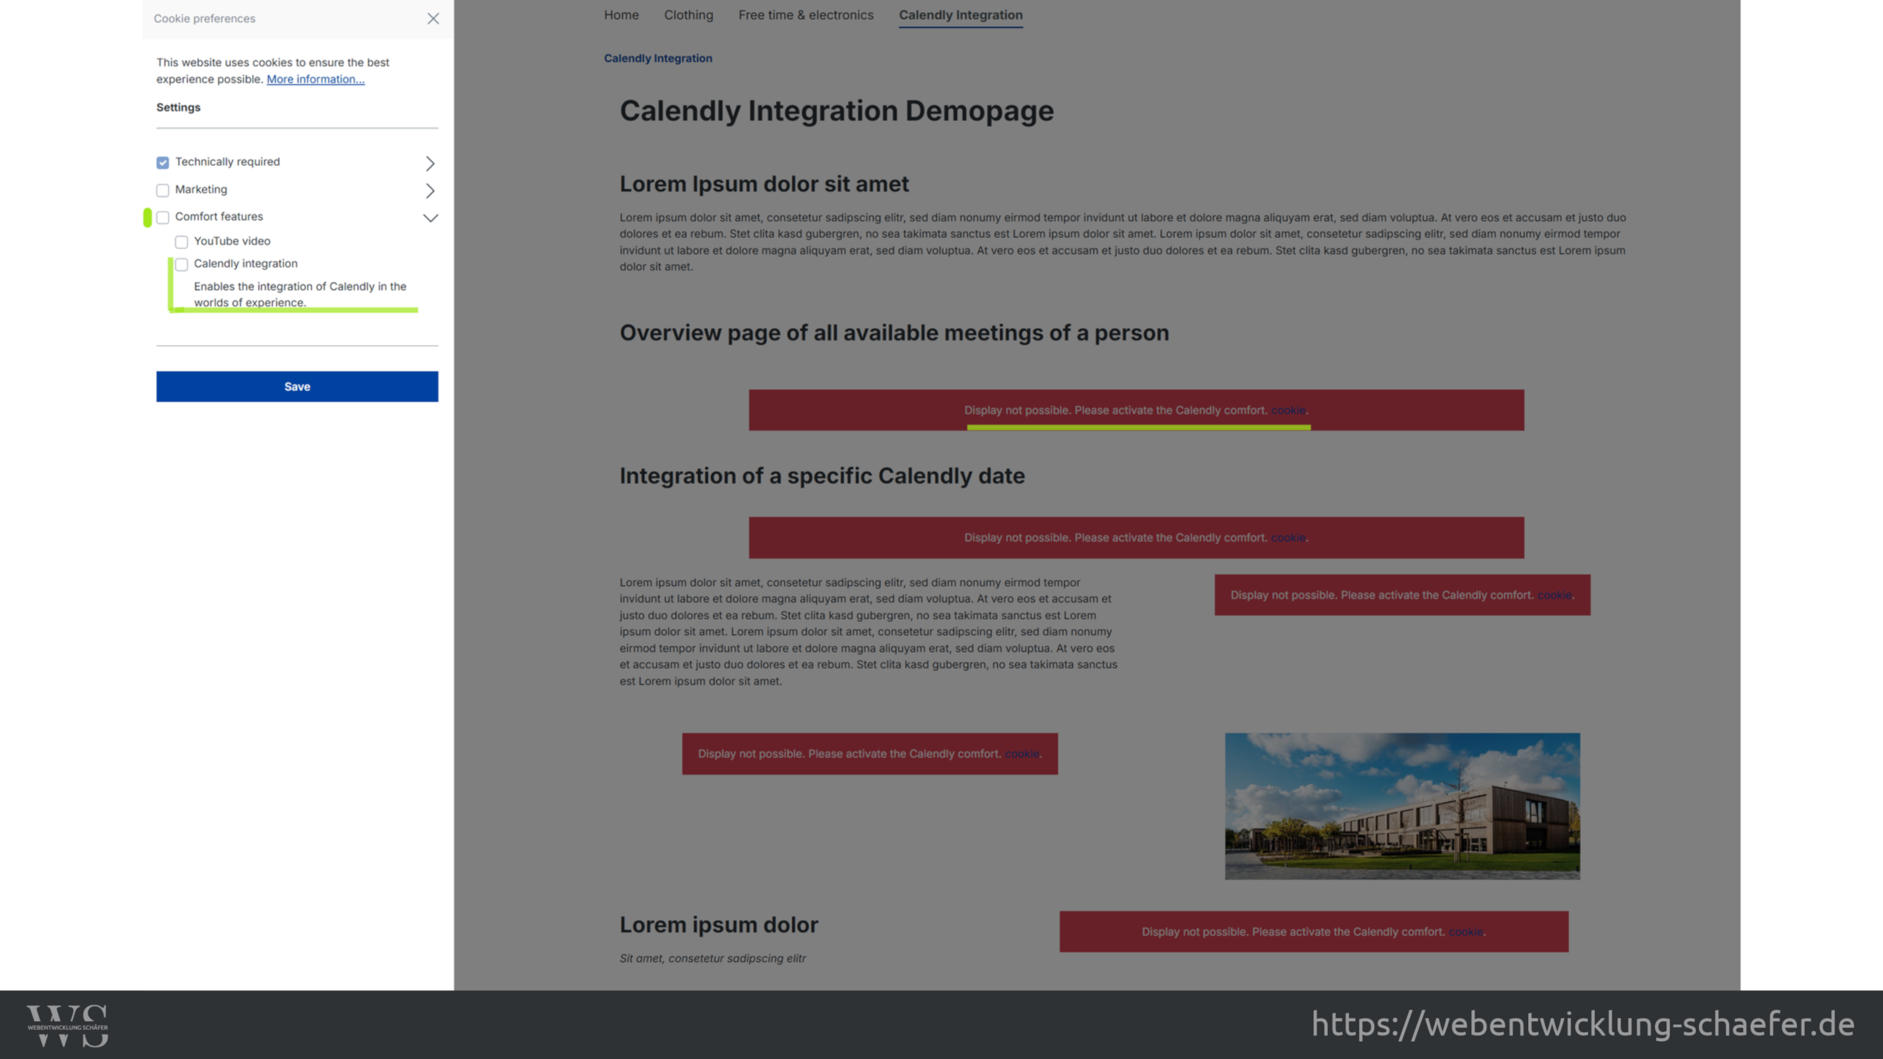This screenshot has width=1883, height=1059.
Task: Save the cookie settings
Action: pyautogui.click(x=297, y=386)
